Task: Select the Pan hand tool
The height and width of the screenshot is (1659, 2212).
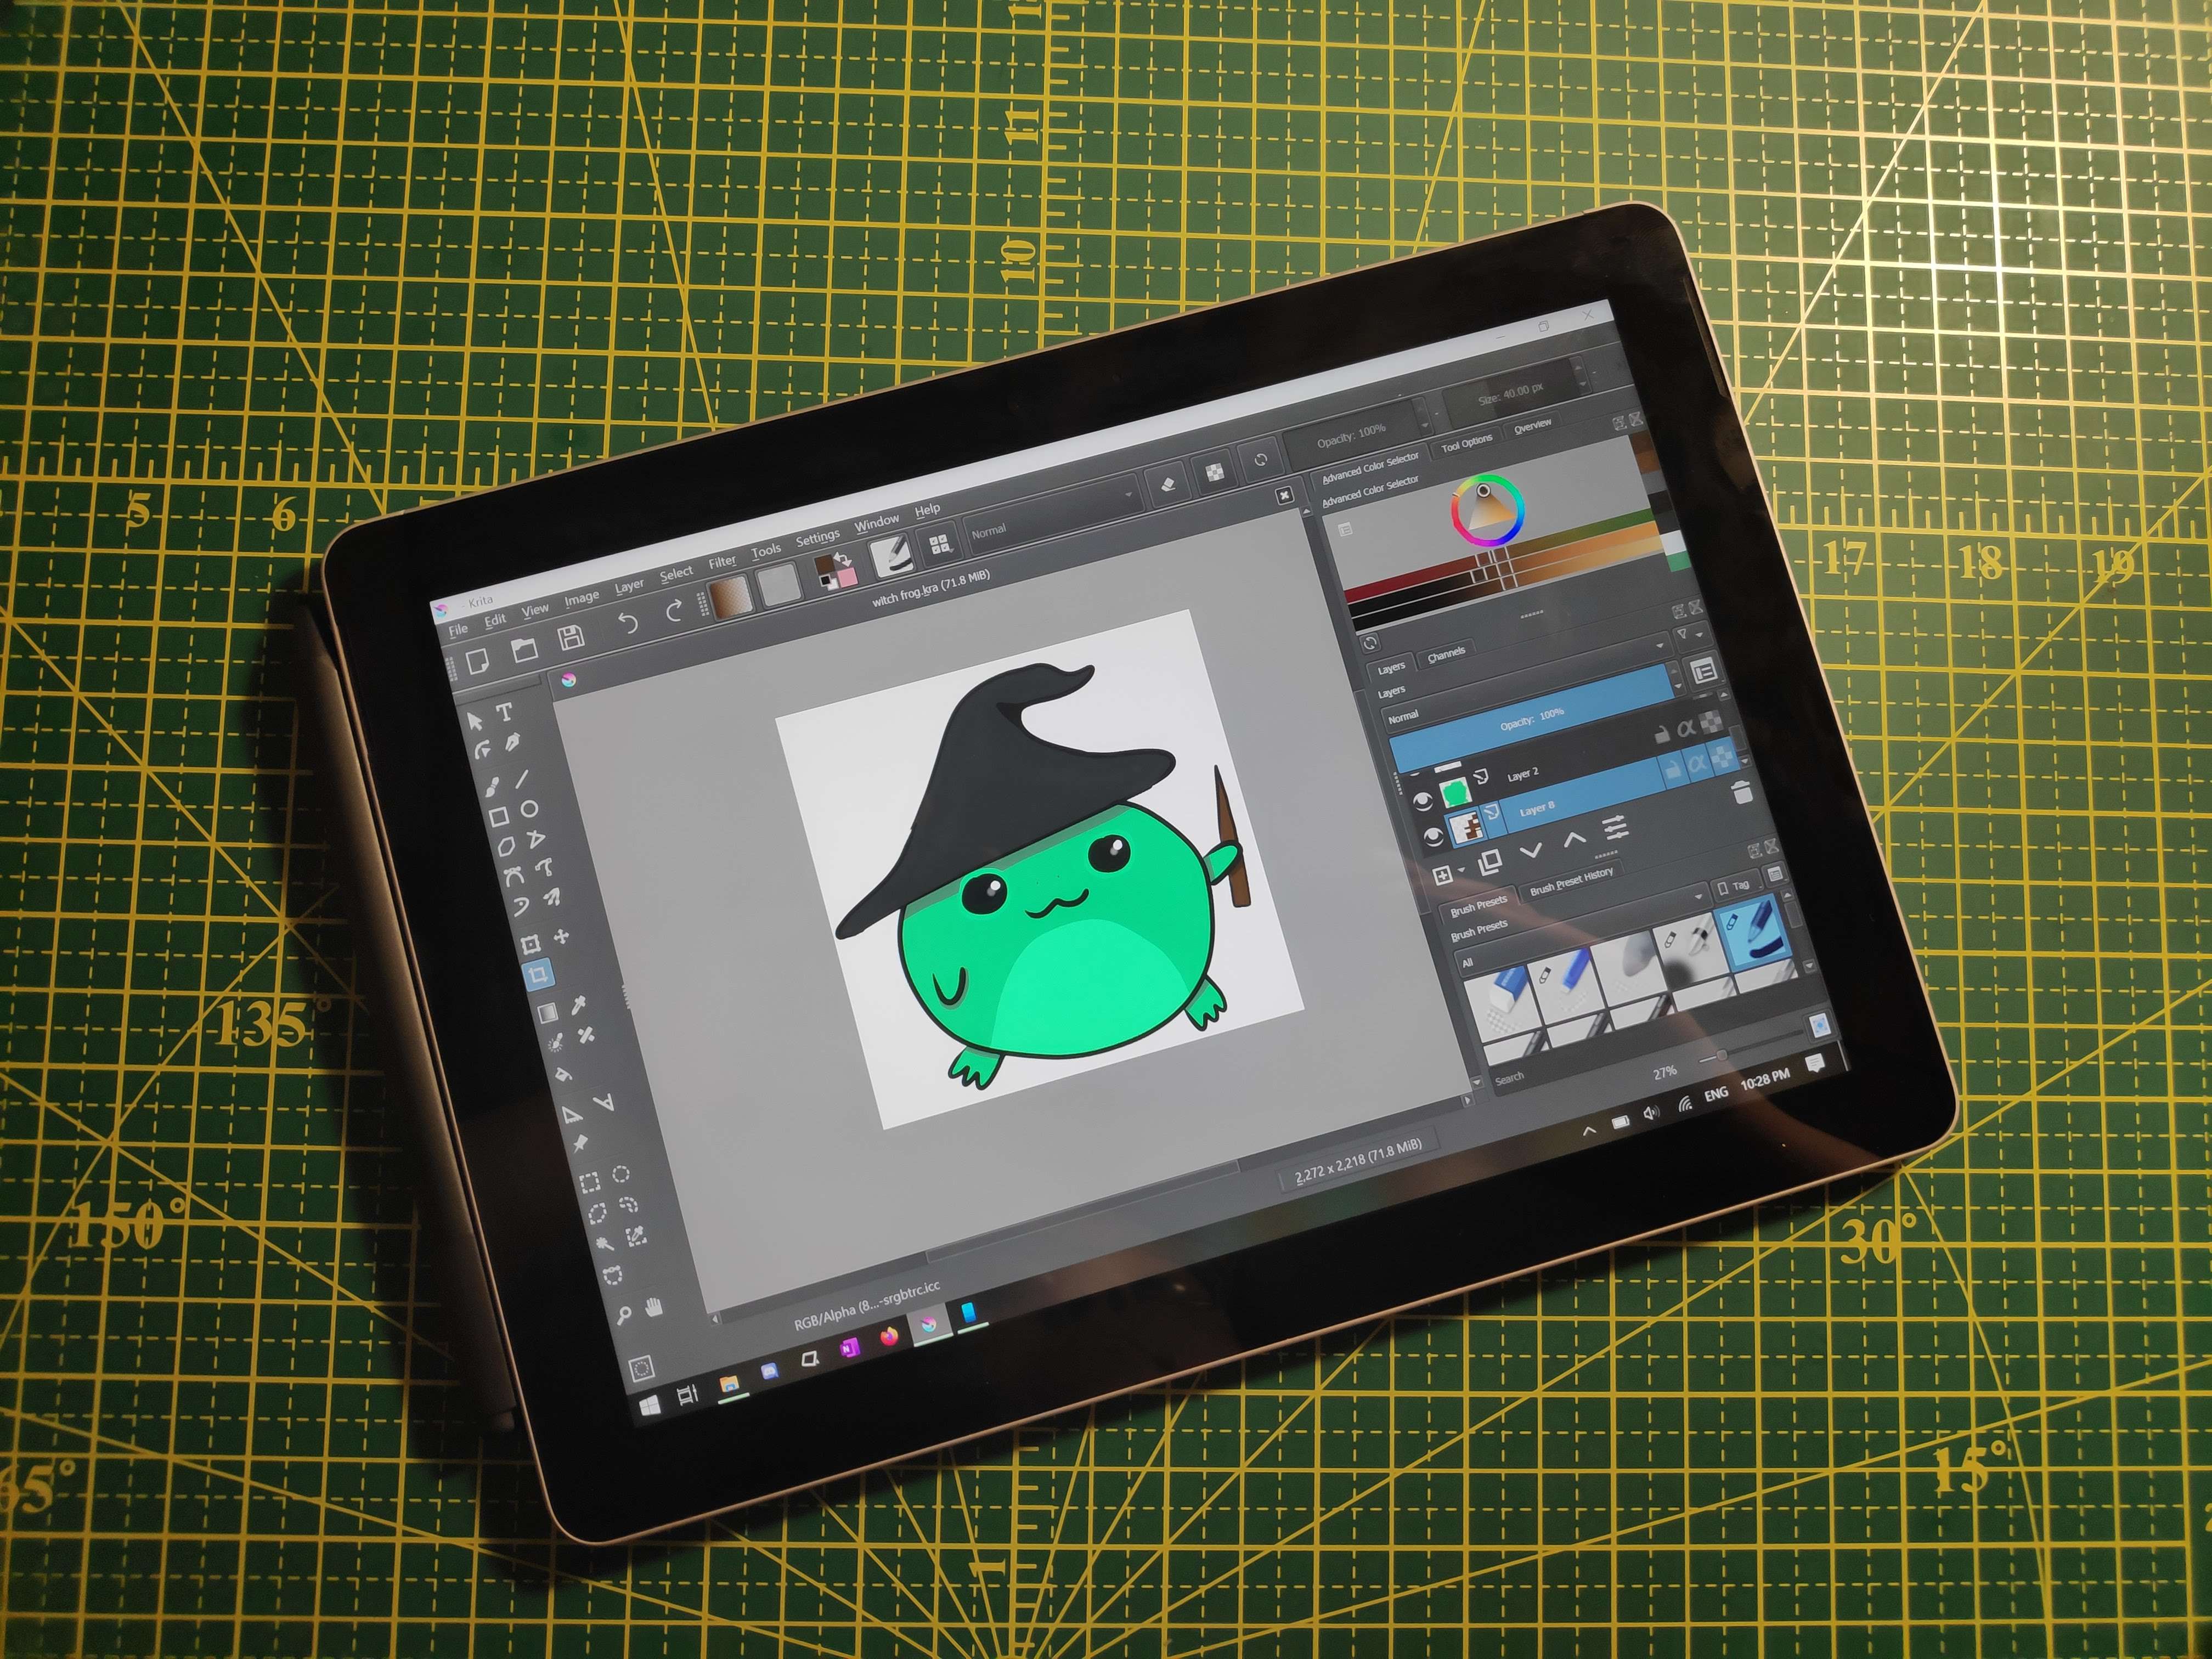Action: (654, 1306)
